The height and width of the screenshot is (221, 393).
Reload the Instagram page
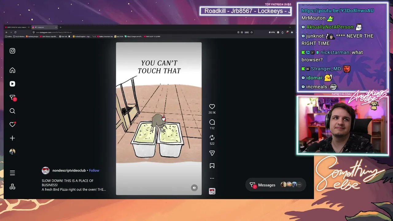pos(15,32)
